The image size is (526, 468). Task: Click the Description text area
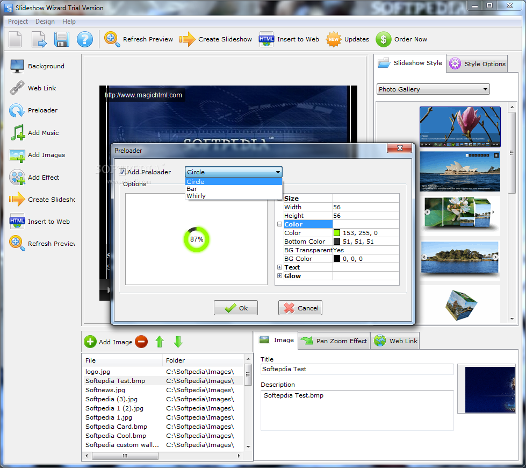[357, 410]
